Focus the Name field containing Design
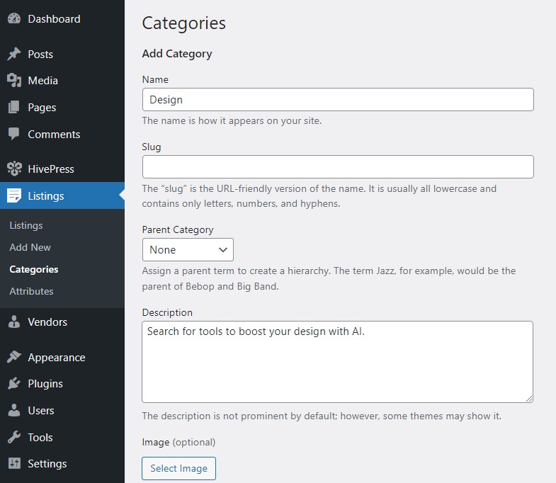Viewport: 556px width, 483px height. (338, 100)
